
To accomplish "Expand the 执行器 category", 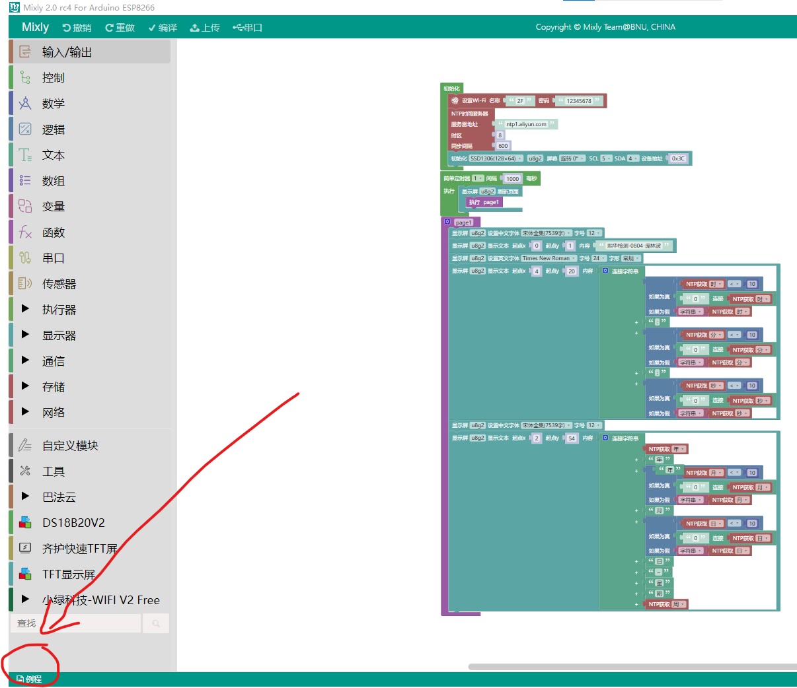I will click(x=90, y=309).
